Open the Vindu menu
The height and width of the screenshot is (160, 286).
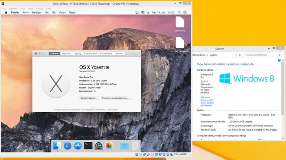coord(62,13)
